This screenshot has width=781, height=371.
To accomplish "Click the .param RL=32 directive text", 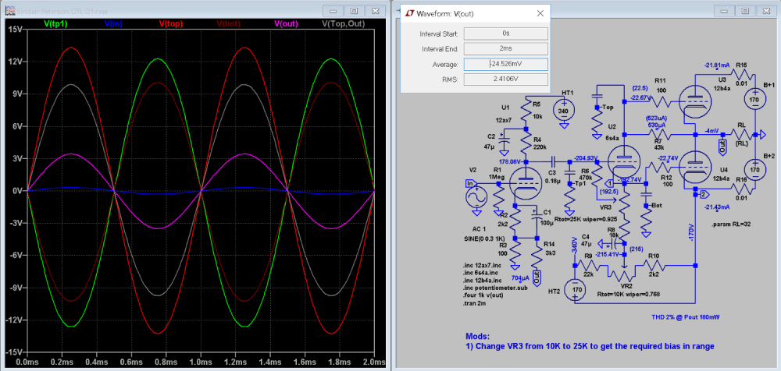I will pyautogui.click(x=733, y=224).
